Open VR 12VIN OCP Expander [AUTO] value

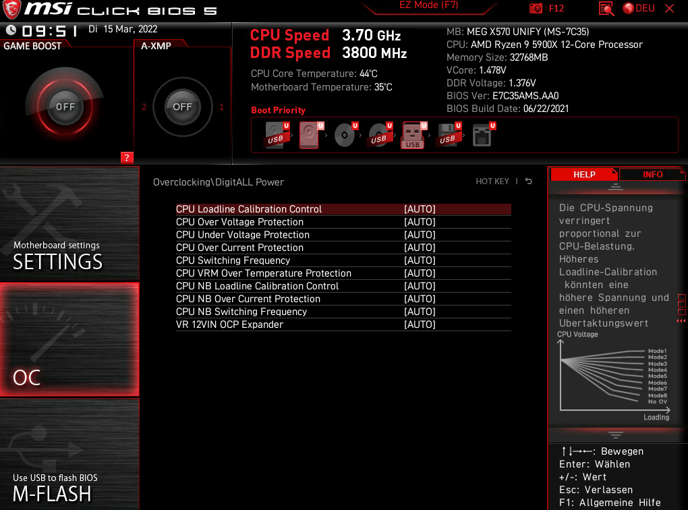click(x=420, y=324)
